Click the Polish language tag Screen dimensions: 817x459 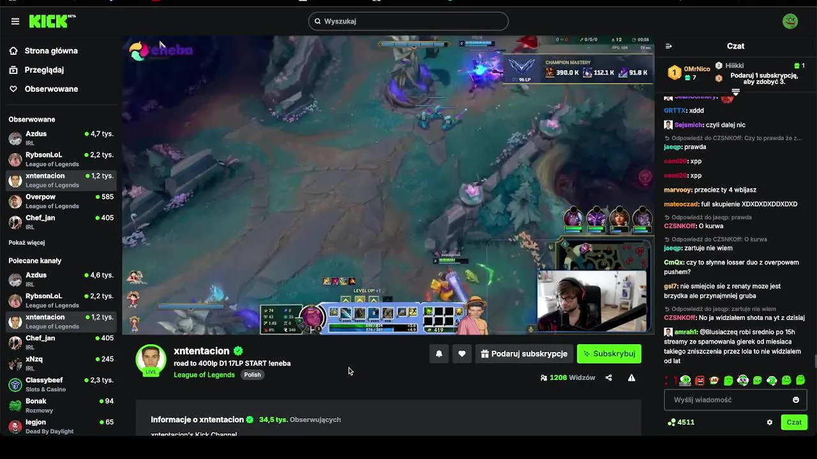tap(253, 375)
